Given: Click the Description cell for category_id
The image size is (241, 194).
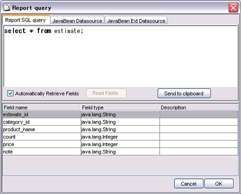Looking at the screenshot, I should (x=199, y=122).
